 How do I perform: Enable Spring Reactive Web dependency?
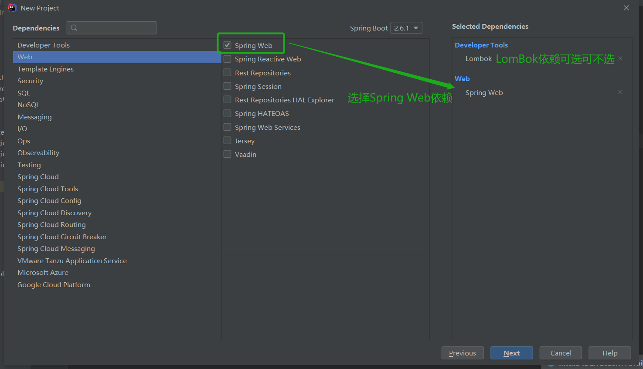(228, 59)
